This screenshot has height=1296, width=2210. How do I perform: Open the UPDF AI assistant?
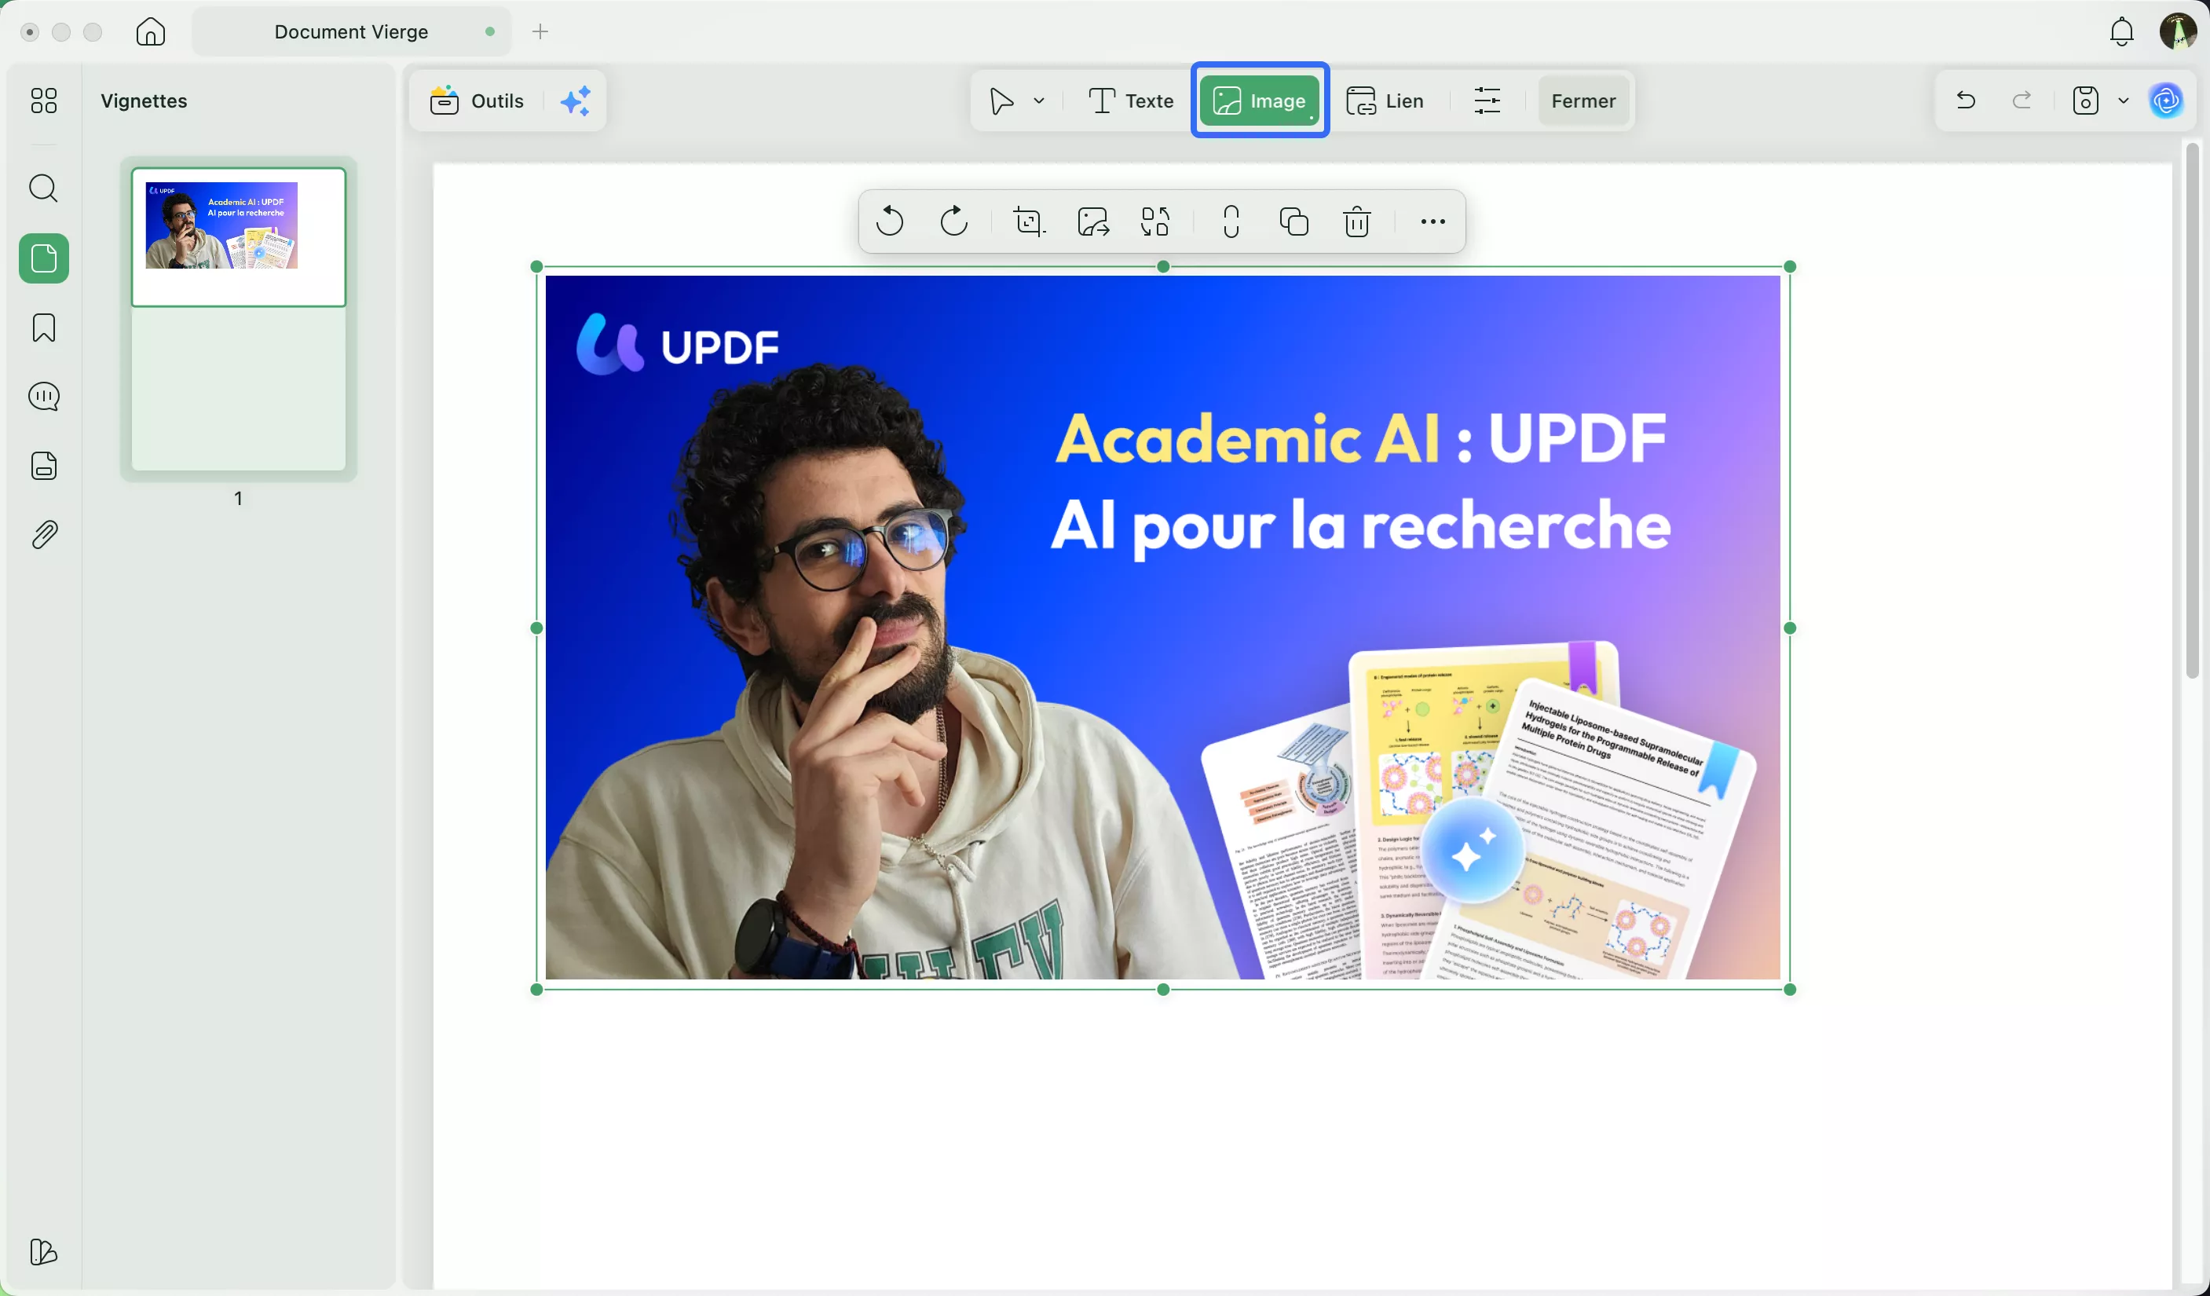click(x=2166, y=100)
